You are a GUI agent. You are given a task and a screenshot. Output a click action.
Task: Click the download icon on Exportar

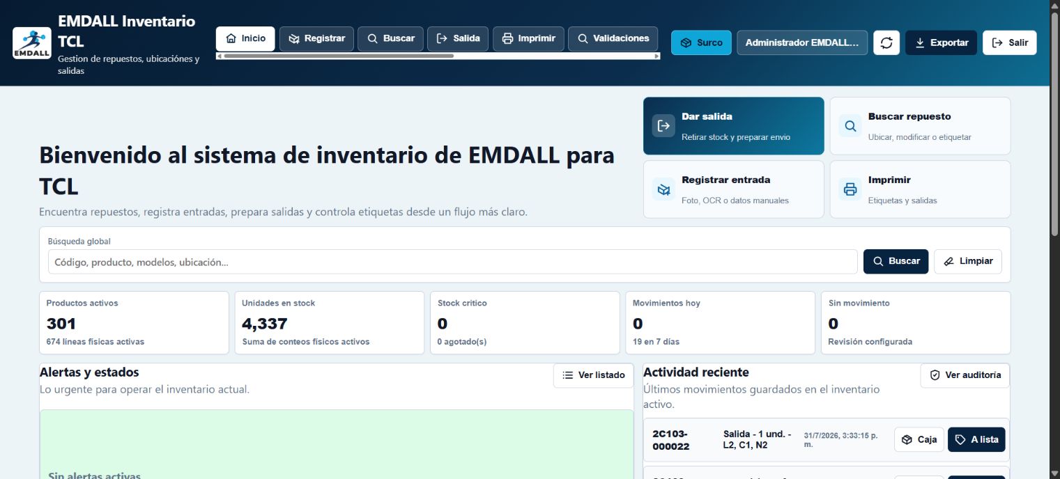pyautogui.click(x=920, y=42)
